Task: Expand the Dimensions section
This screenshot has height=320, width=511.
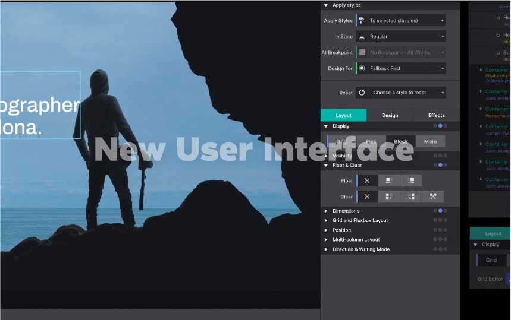Action: coord(326,211)
